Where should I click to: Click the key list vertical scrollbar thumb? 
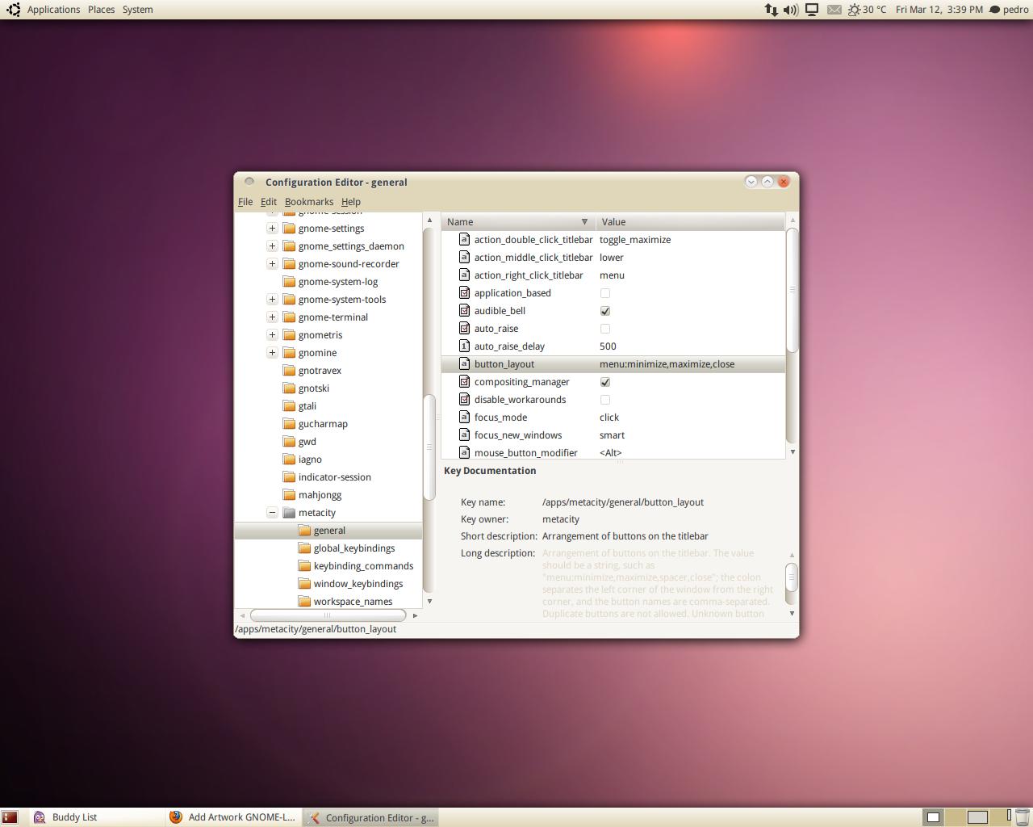(792, 290)
